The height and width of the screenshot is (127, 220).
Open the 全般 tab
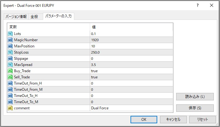coord(34,17)
